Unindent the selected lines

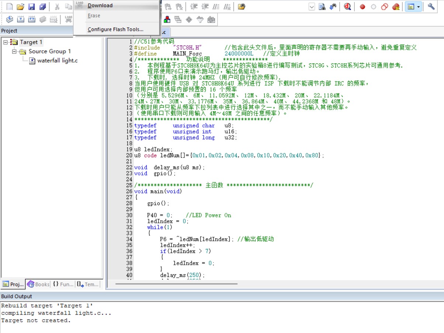[205, 7]
